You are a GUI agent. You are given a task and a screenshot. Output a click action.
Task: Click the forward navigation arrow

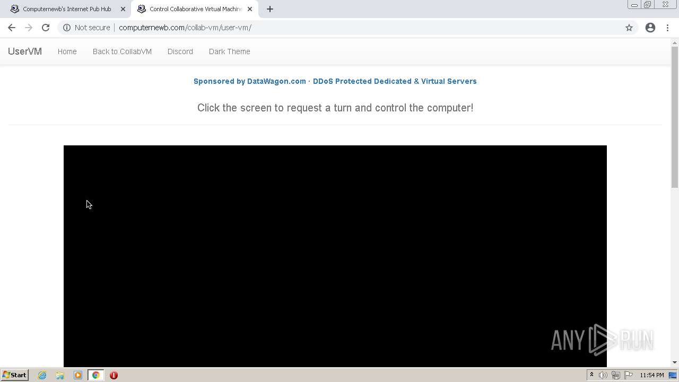[29, 28]
